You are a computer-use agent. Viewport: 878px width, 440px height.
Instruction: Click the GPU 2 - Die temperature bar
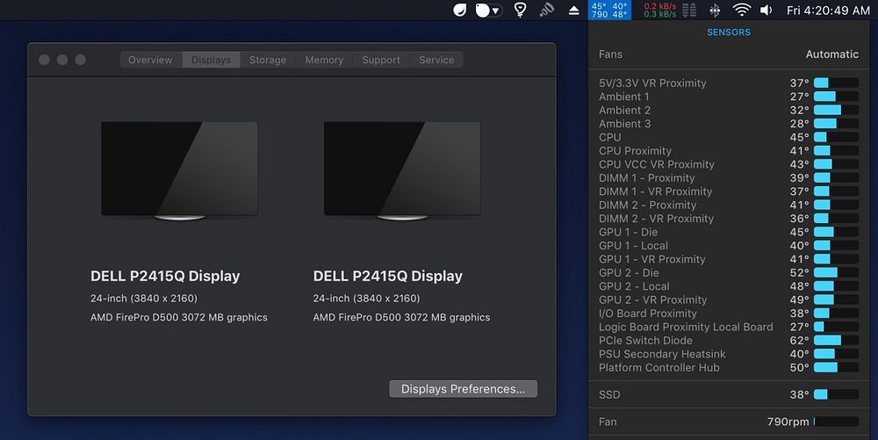coord(836,272)
